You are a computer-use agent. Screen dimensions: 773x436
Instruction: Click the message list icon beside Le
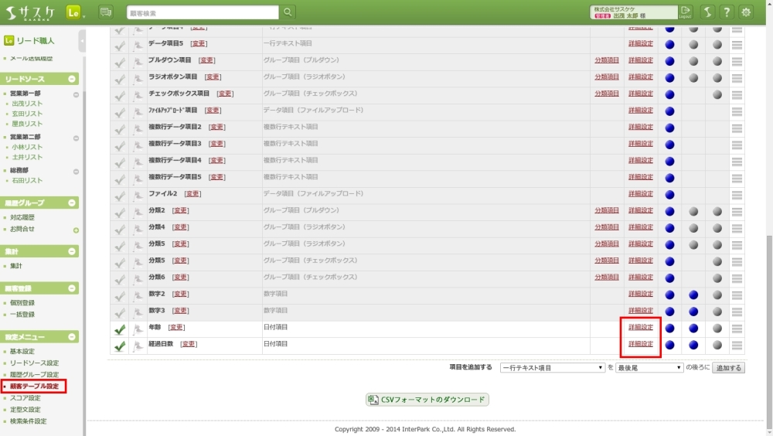[106, 12]
